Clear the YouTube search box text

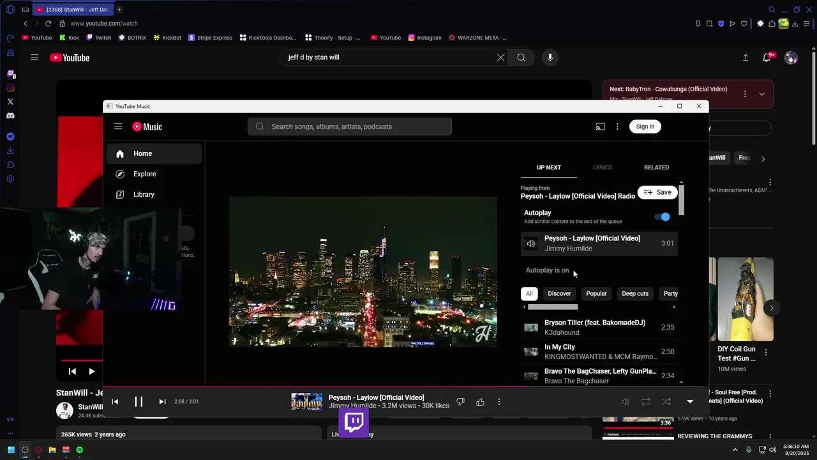click(501, 57)
